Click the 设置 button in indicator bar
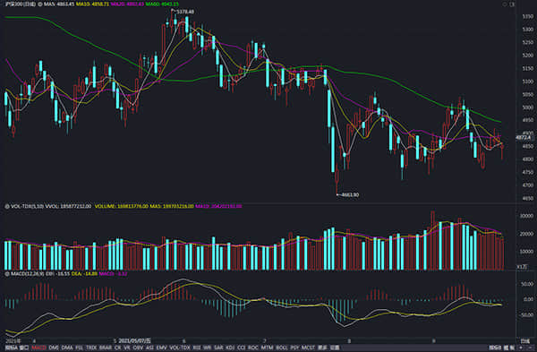This screenshot has width=537, height=352. point(336,348)
